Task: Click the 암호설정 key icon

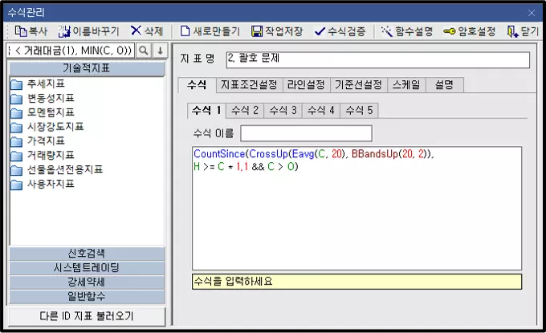Action: point(449,31)
